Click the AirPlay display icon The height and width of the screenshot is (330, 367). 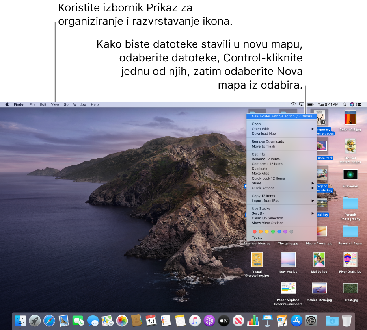click(x=302, y=104)
